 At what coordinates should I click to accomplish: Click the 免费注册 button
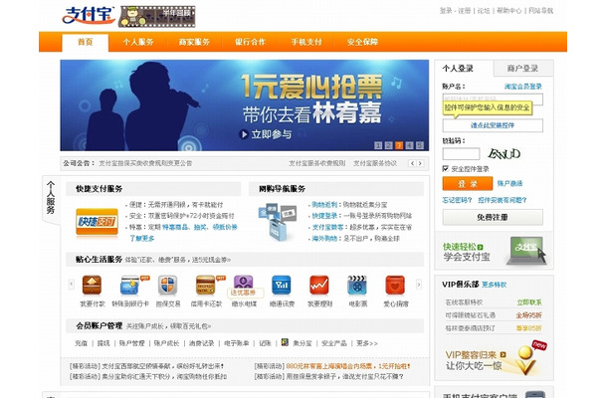point(493,217)
